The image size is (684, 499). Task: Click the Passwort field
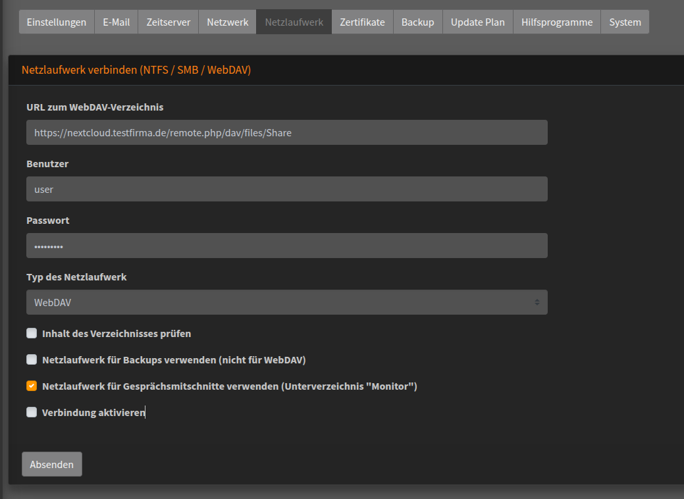pyautogui.click(x=287, y=246)
